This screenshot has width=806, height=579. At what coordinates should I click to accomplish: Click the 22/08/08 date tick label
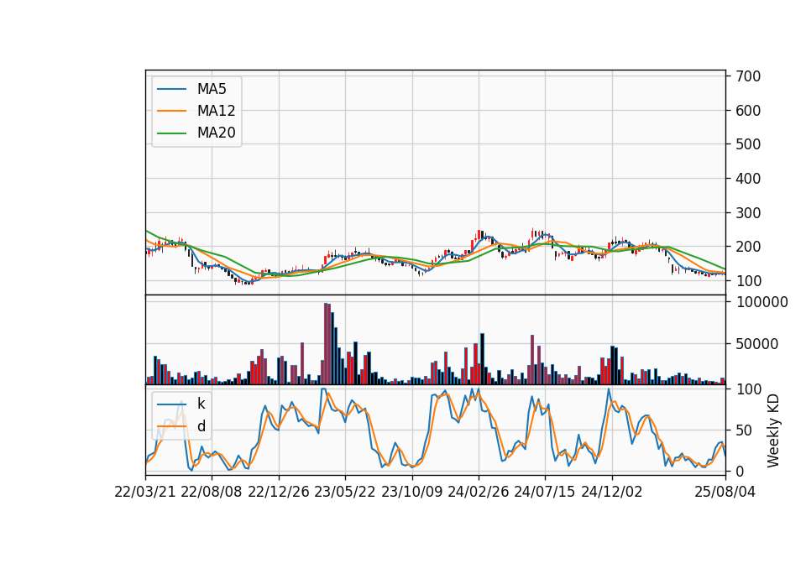212,492
